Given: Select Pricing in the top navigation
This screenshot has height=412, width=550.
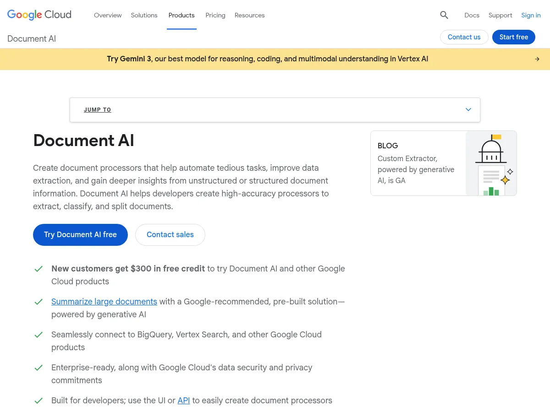Looking at the screenshot, I should coord(215,15).
